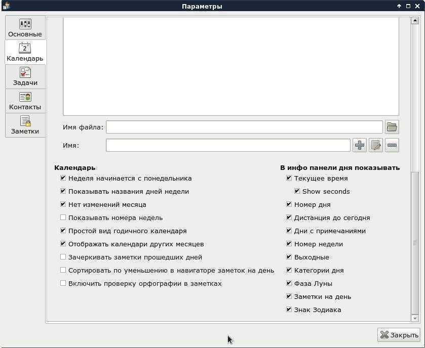The image size is (425, 348).
Task: Enable Показывать номера недель
Action: pos(63,217)
